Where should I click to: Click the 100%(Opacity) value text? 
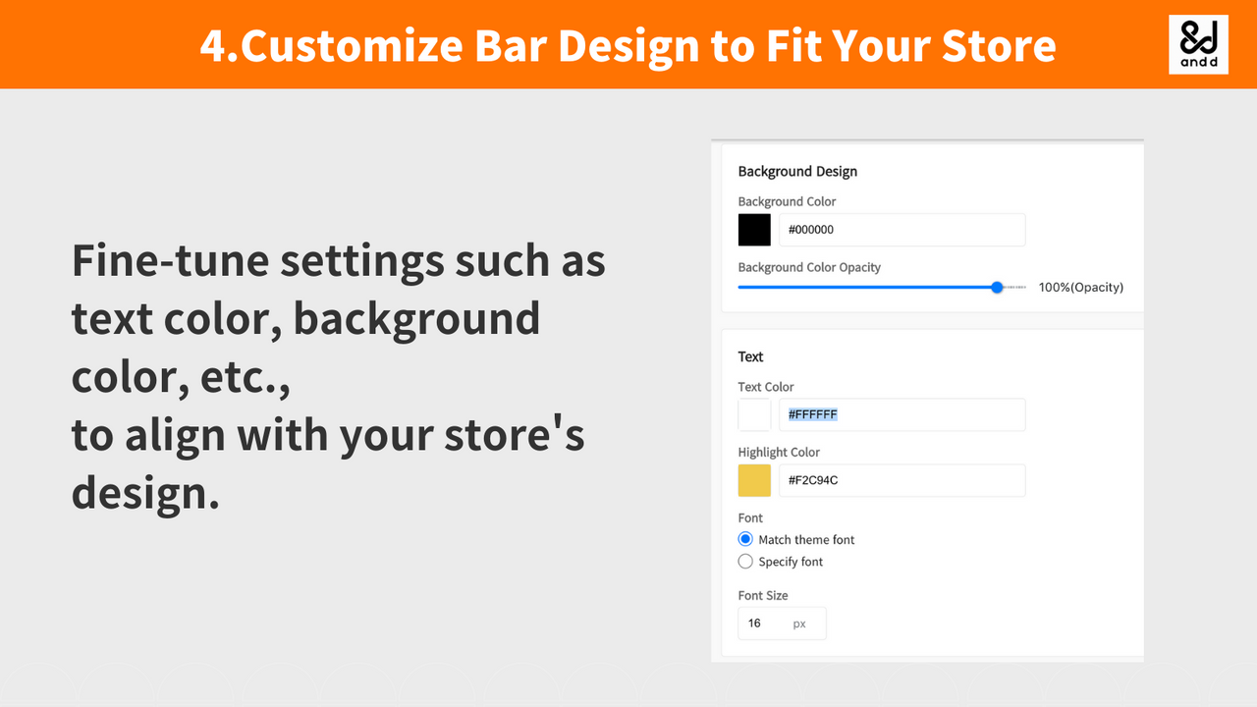(x=1080, y=287)
